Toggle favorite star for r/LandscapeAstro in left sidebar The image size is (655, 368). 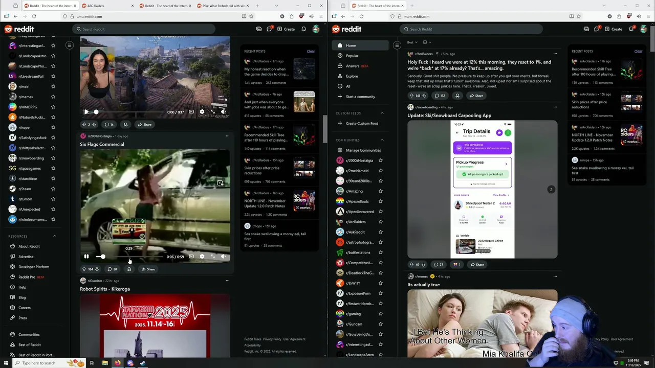(x=53, y=56)
